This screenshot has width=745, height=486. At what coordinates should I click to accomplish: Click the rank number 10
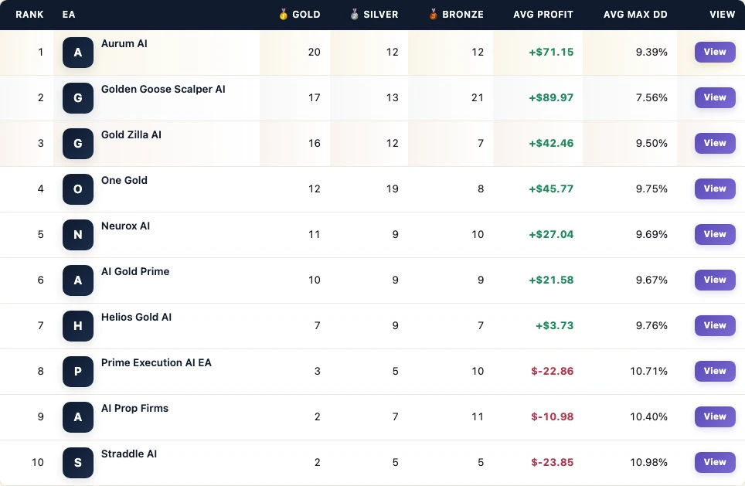tap(38, 463)
